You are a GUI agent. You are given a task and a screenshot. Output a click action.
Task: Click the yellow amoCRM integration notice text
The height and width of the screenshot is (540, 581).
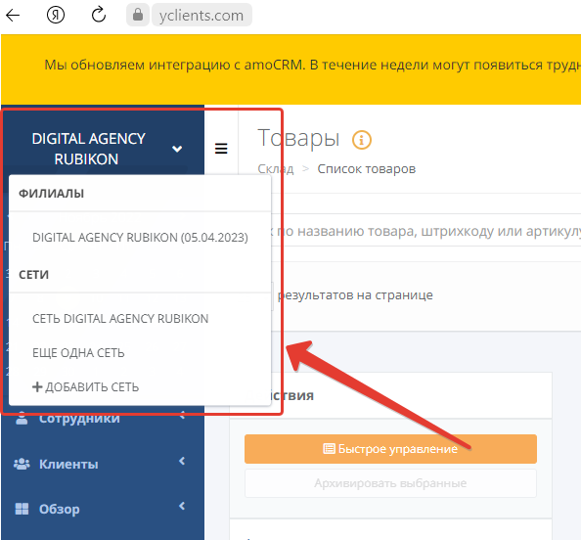point(312,65)
